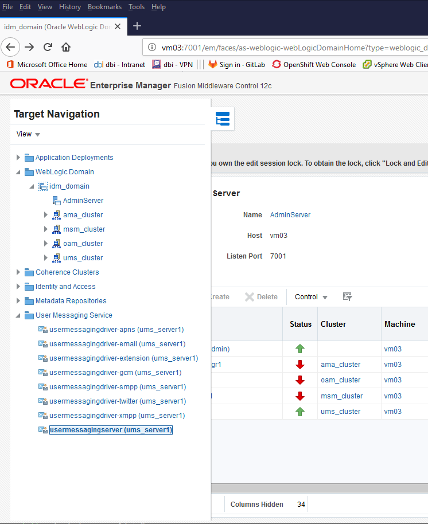428x524 pixels.
Task: Click the browser Forward arrow button
Action: coord(29,47)
